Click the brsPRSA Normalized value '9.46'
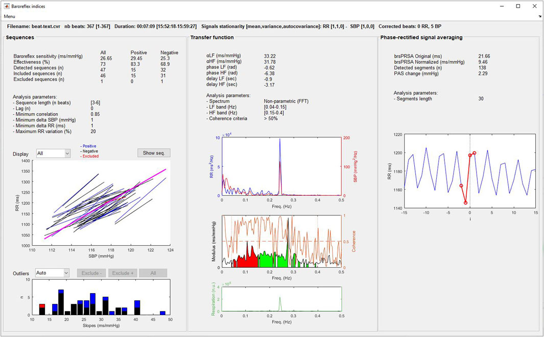Image resolution: width=544 pixels, height=337 pixels. coord(483,62)
